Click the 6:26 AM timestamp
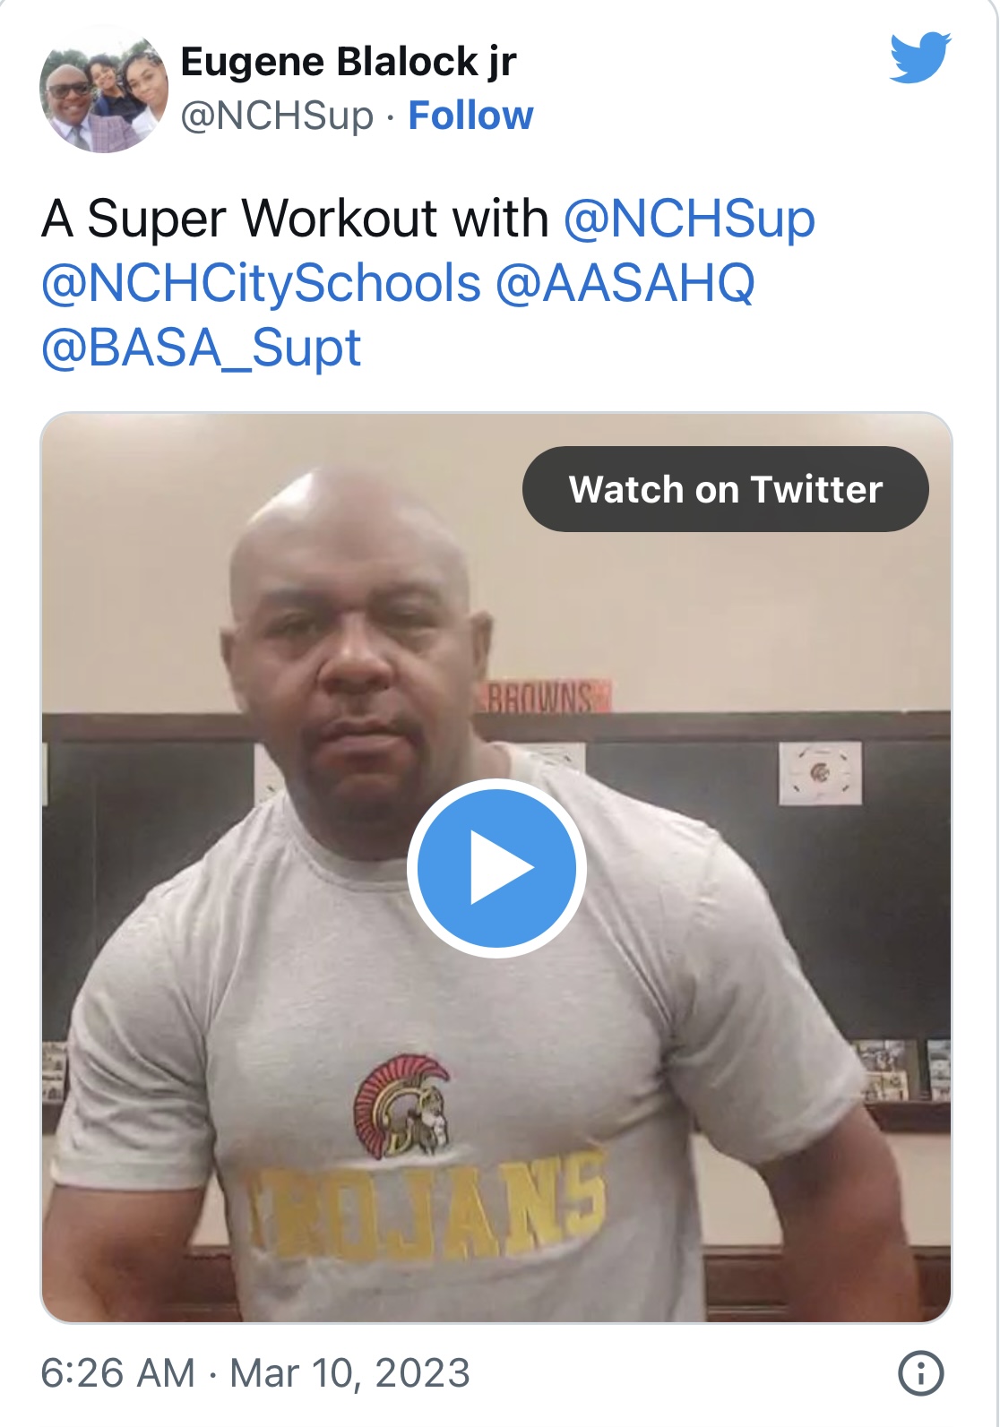The image size is (1000, 1427). point(117,1373)
